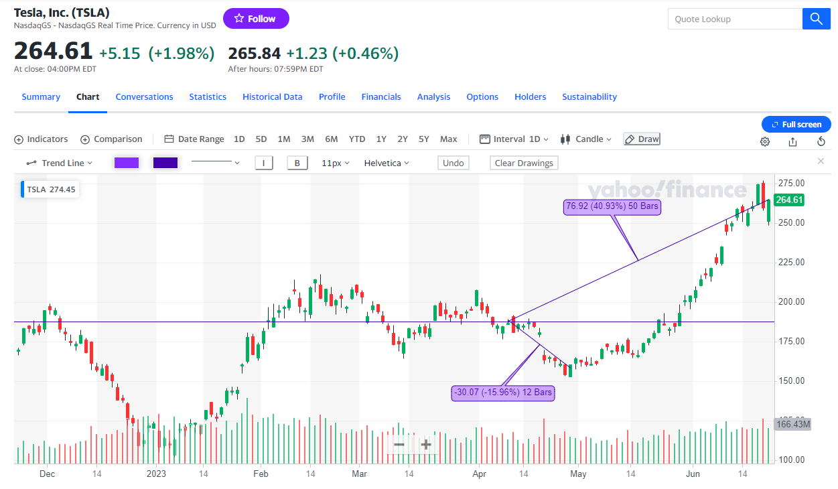Open the Analysis tab
The image size is (838, 489).
[x=434, y=97]
